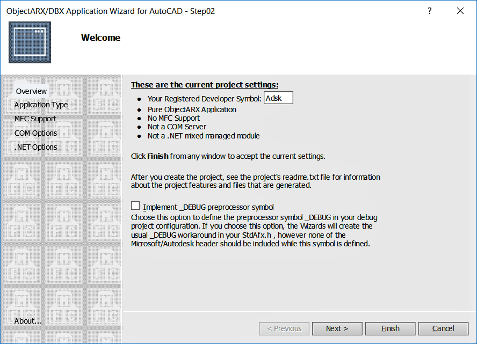Enable the Implement _DEBUG preprocessor symbol checkbox
The height and width of the screenshot is (344, 477).
coord(135,206)
